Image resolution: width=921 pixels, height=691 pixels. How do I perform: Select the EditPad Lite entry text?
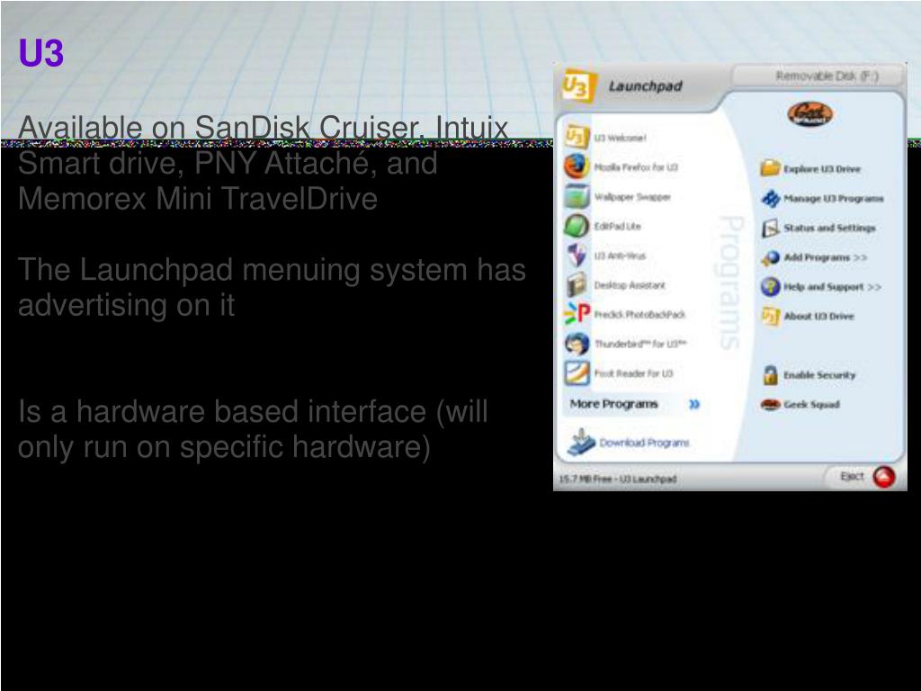(x=617, y=226)
